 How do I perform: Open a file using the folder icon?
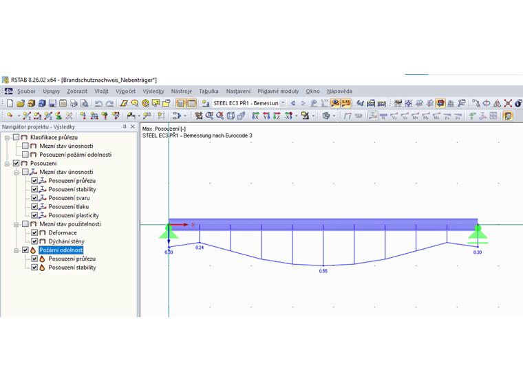(21, 103)
